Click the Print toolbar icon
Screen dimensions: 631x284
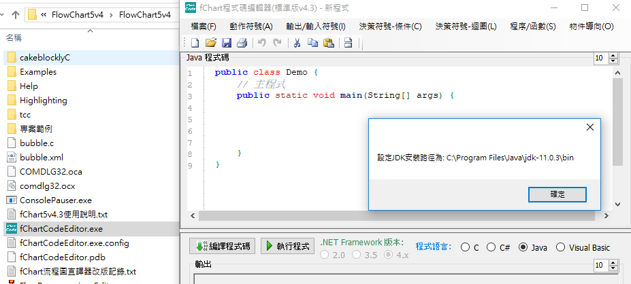(x=242, y=43)
